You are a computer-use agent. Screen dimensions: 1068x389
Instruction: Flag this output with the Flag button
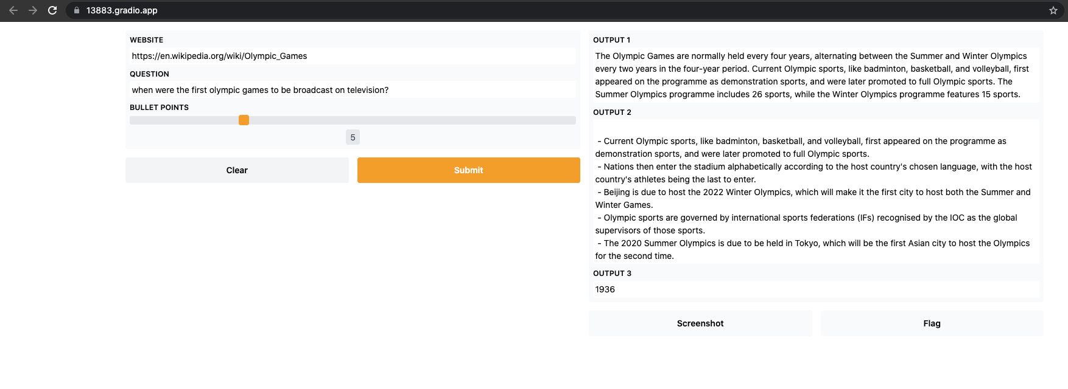pyautogui.click(x=931, y=323)
